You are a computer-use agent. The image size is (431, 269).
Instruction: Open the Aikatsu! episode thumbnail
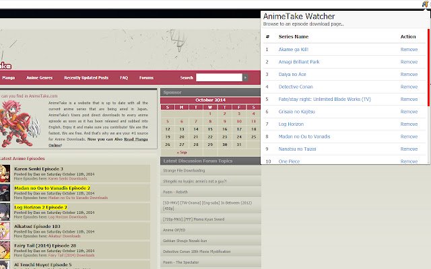(5, 231)
